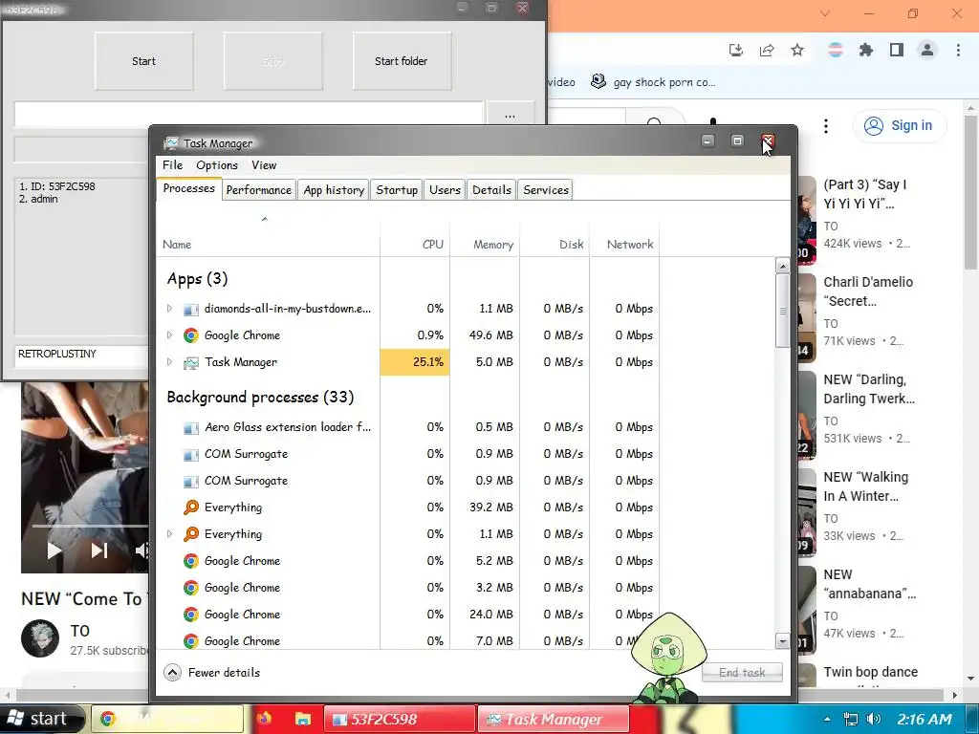The height and width of the screenshot is (734, 979).
Task: Open Firefox from the taskbar
Action: 265,719
